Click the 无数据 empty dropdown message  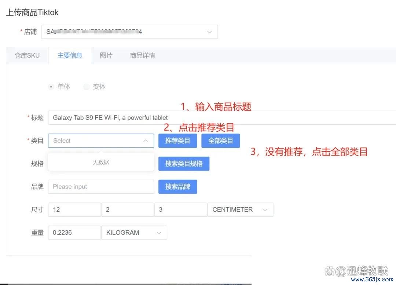101,162
